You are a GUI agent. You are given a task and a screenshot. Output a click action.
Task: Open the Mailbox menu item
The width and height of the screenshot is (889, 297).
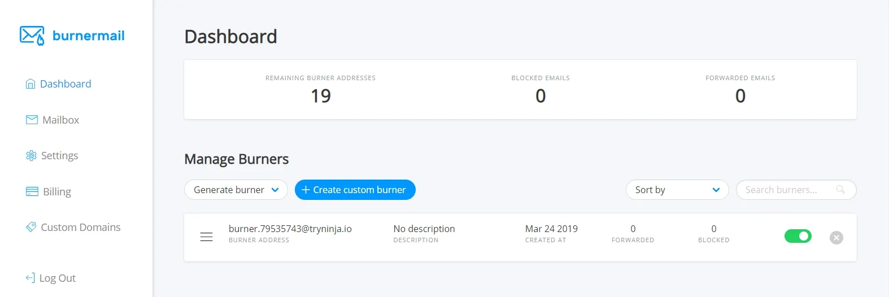[x=53, y=120]
